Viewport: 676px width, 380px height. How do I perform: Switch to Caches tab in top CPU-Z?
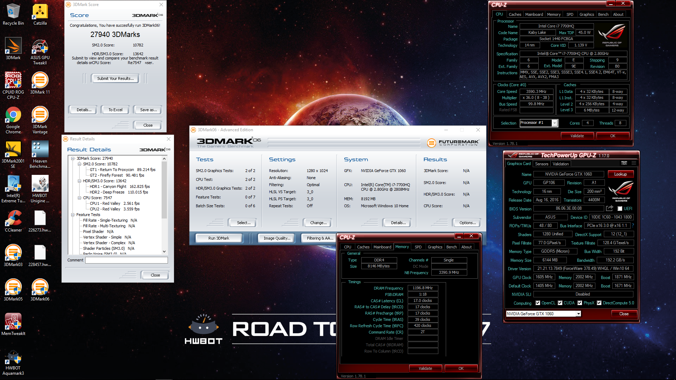(x=515, y=14)
